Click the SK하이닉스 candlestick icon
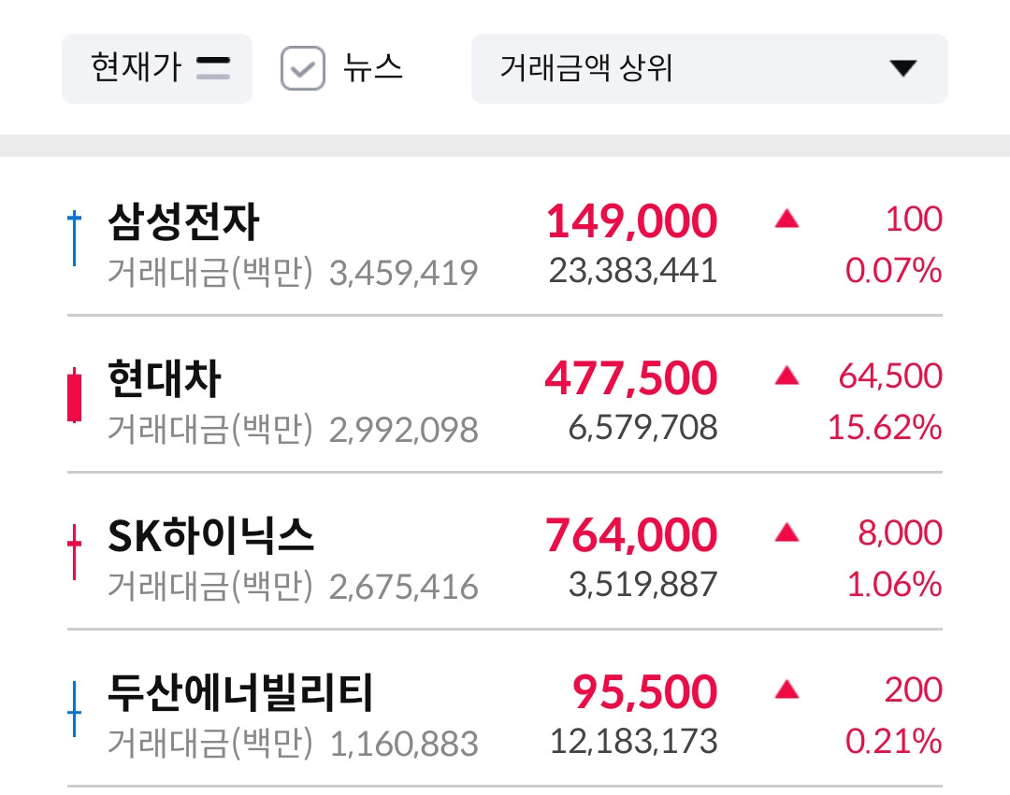1010x795 pixels. [x=75, y=552]
